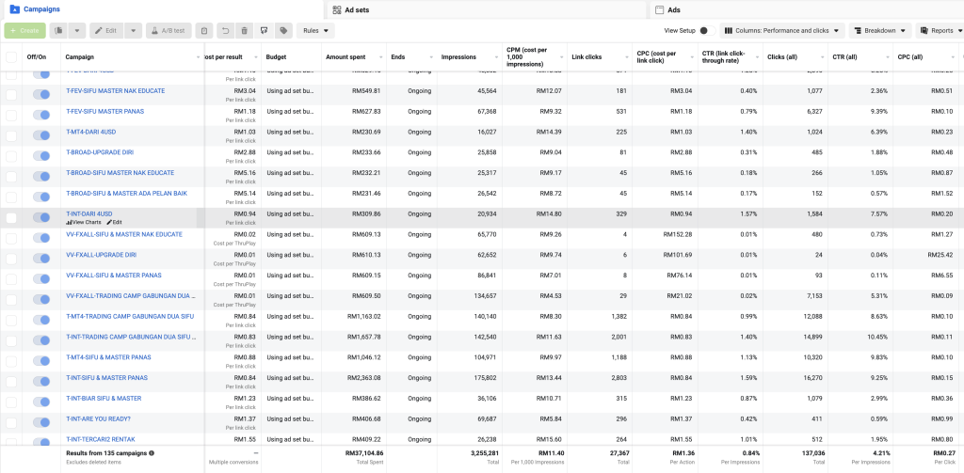Open T-INT-TRADING CAMP GABUNGAN DUA SIFU link
This screenshot has height=473, width=964.
click(x=131, y=337)
